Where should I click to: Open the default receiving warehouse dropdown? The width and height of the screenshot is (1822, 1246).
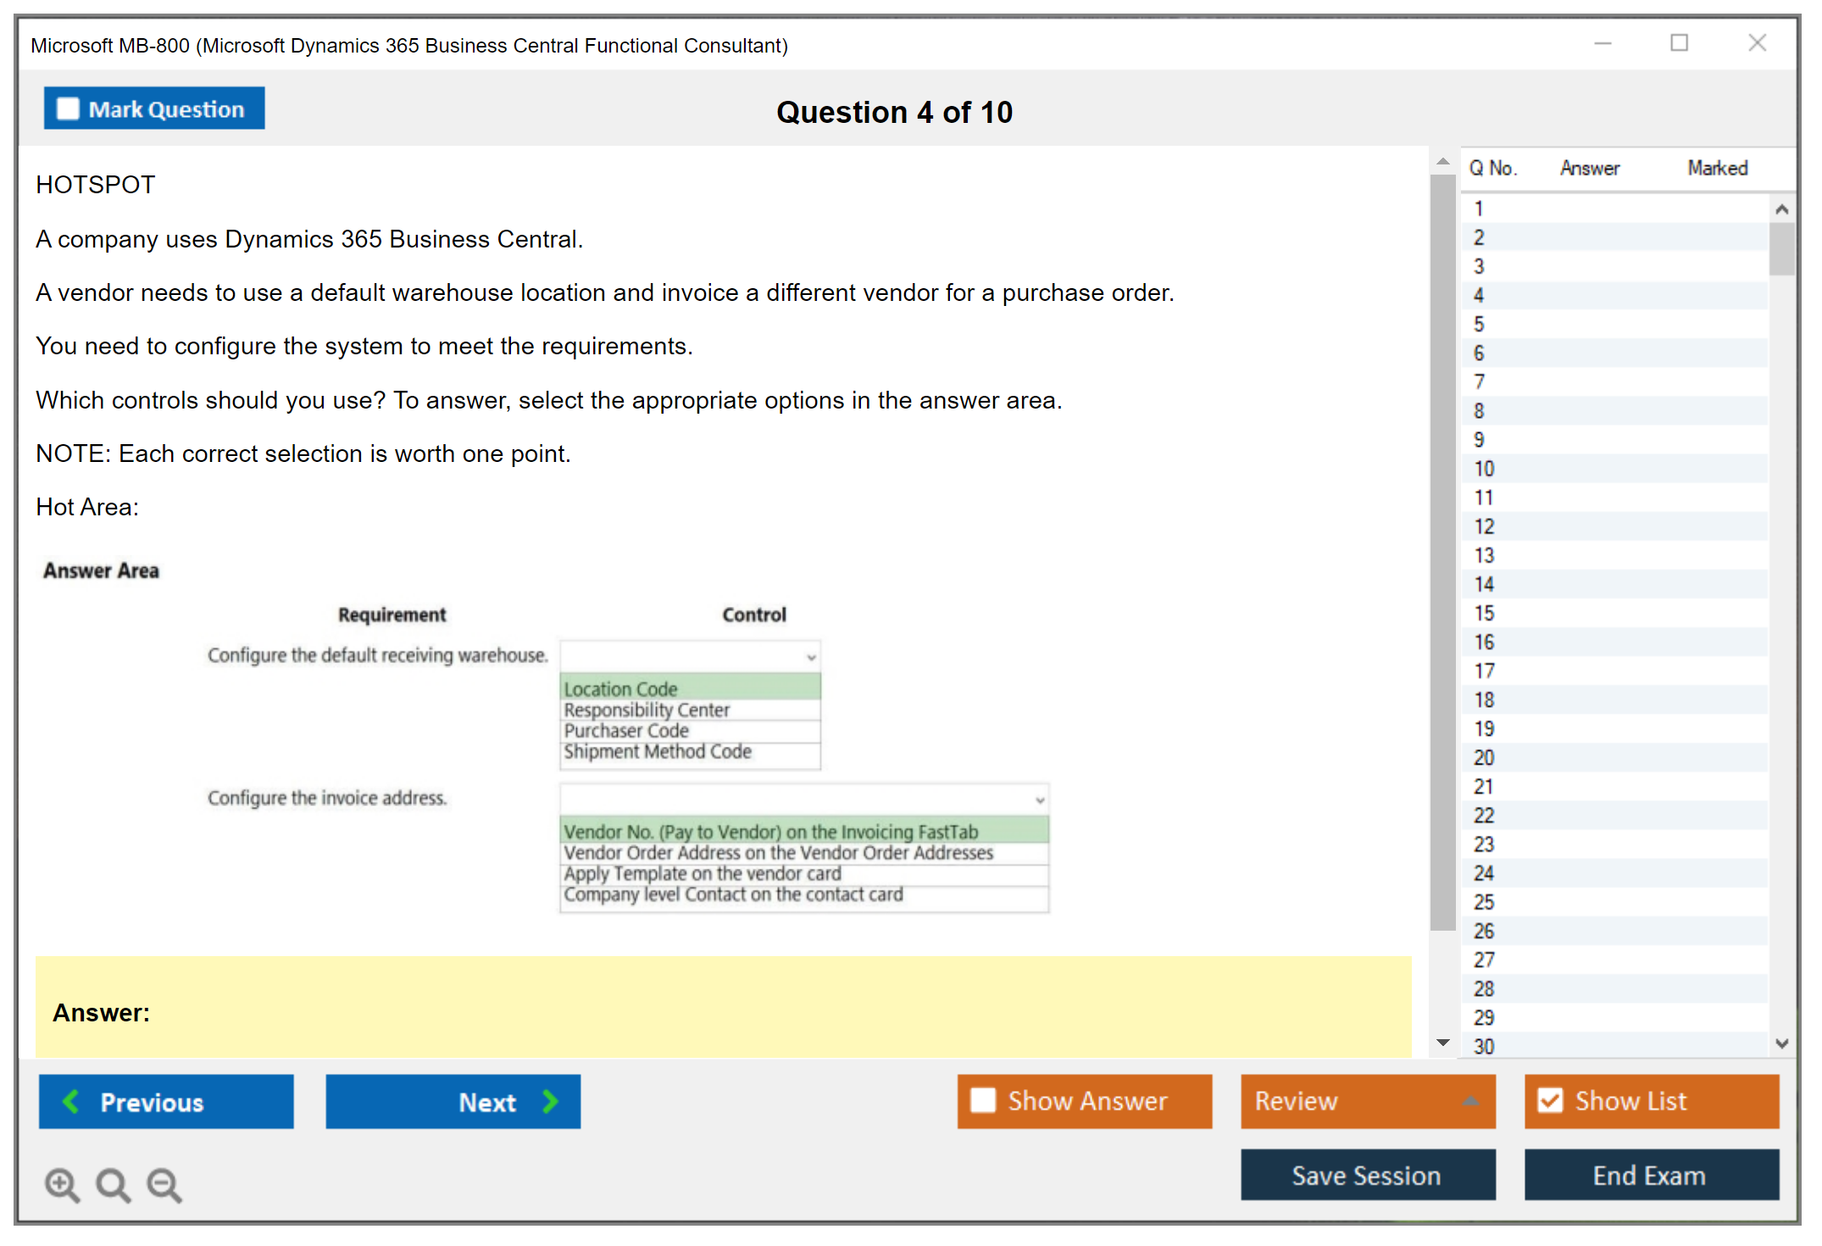coord(690,657)
